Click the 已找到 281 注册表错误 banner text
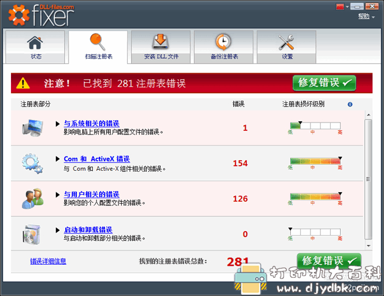This screenshot has height=296, width=384. [134, 83]
